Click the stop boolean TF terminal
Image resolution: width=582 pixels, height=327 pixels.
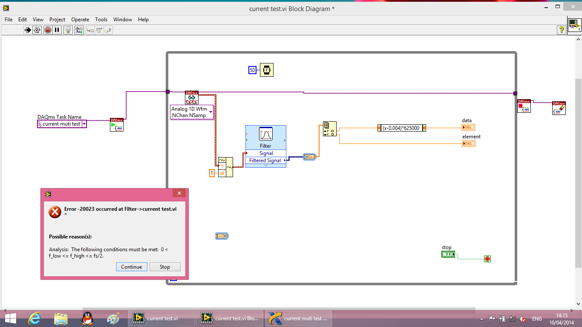448,254
